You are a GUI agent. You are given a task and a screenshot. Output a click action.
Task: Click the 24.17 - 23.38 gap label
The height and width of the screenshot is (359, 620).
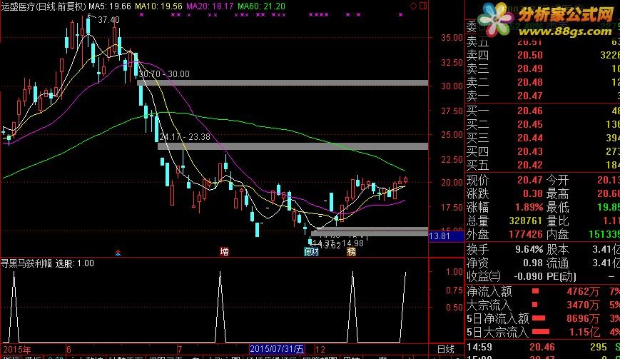pyautogui.click(x=185, y=137)
